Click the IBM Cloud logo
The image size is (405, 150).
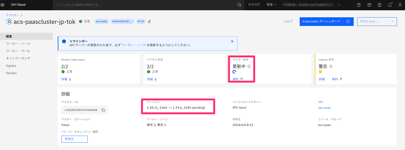pyautogui.click(x=18, y=5)
